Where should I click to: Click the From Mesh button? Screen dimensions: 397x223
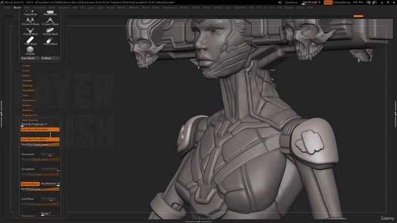pos(30,58)
